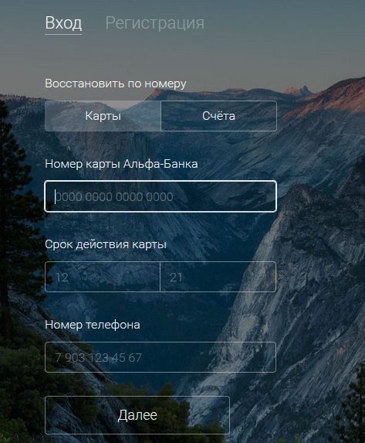This screenshot has height=443, width=365.
Task: Click the Номер карты Альфа-Банка label
Action: coord(121,164)
